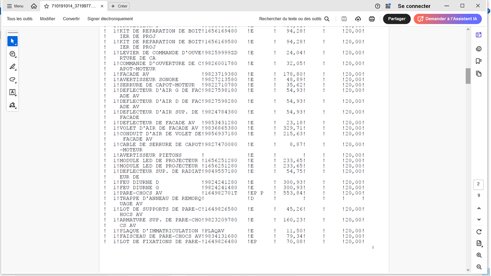
Task: Select the highlighter pen tool
Action: tap(13, 67)
